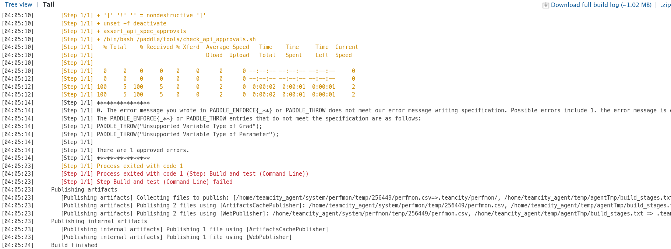671x249 pixels.
Task: Click 'There are 1 approved errors.' line
Action: point(125,150)
